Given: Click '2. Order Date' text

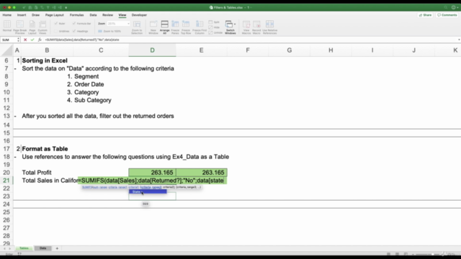Looking at the screenshot, I should [x=85, y=84].
